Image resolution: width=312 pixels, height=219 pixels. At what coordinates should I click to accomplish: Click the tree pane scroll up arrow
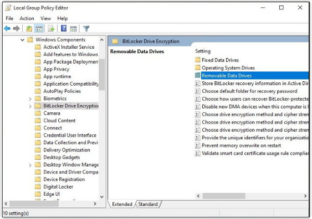101,40
